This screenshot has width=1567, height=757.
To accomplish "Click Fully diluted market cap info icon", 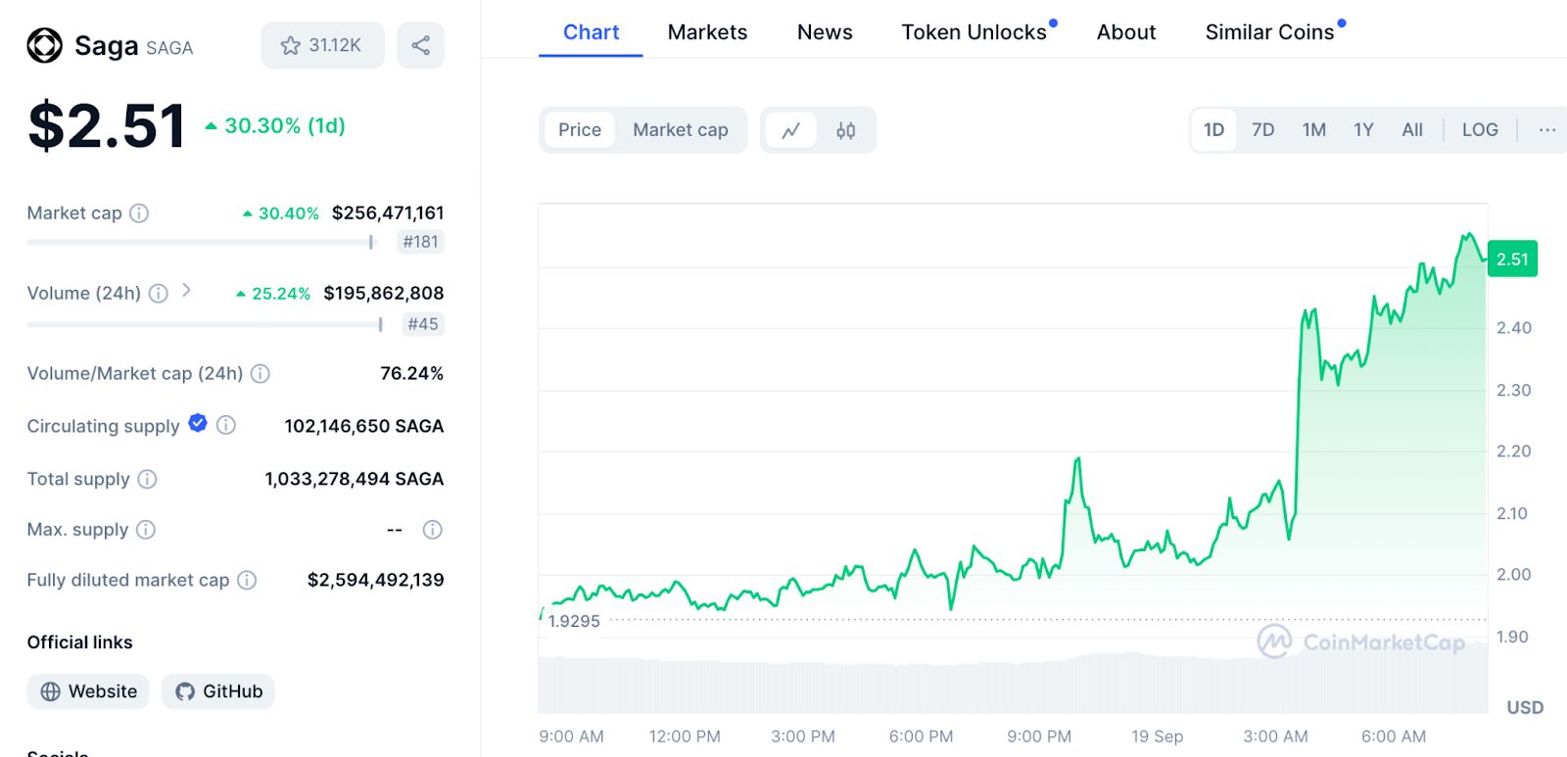I will click(x=248, y=580).
